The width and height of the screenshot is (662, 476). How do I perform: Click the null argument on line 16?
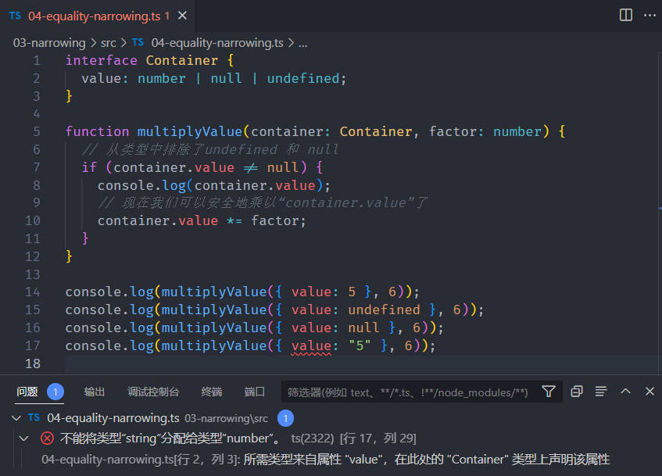(363, 327)
